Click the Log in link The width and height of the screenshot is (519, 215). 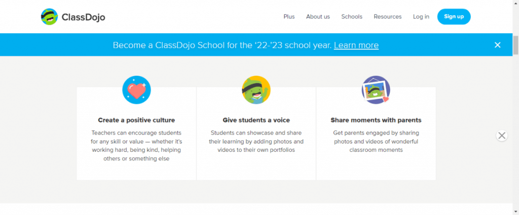pyautogui.click(x=421, y=17)
